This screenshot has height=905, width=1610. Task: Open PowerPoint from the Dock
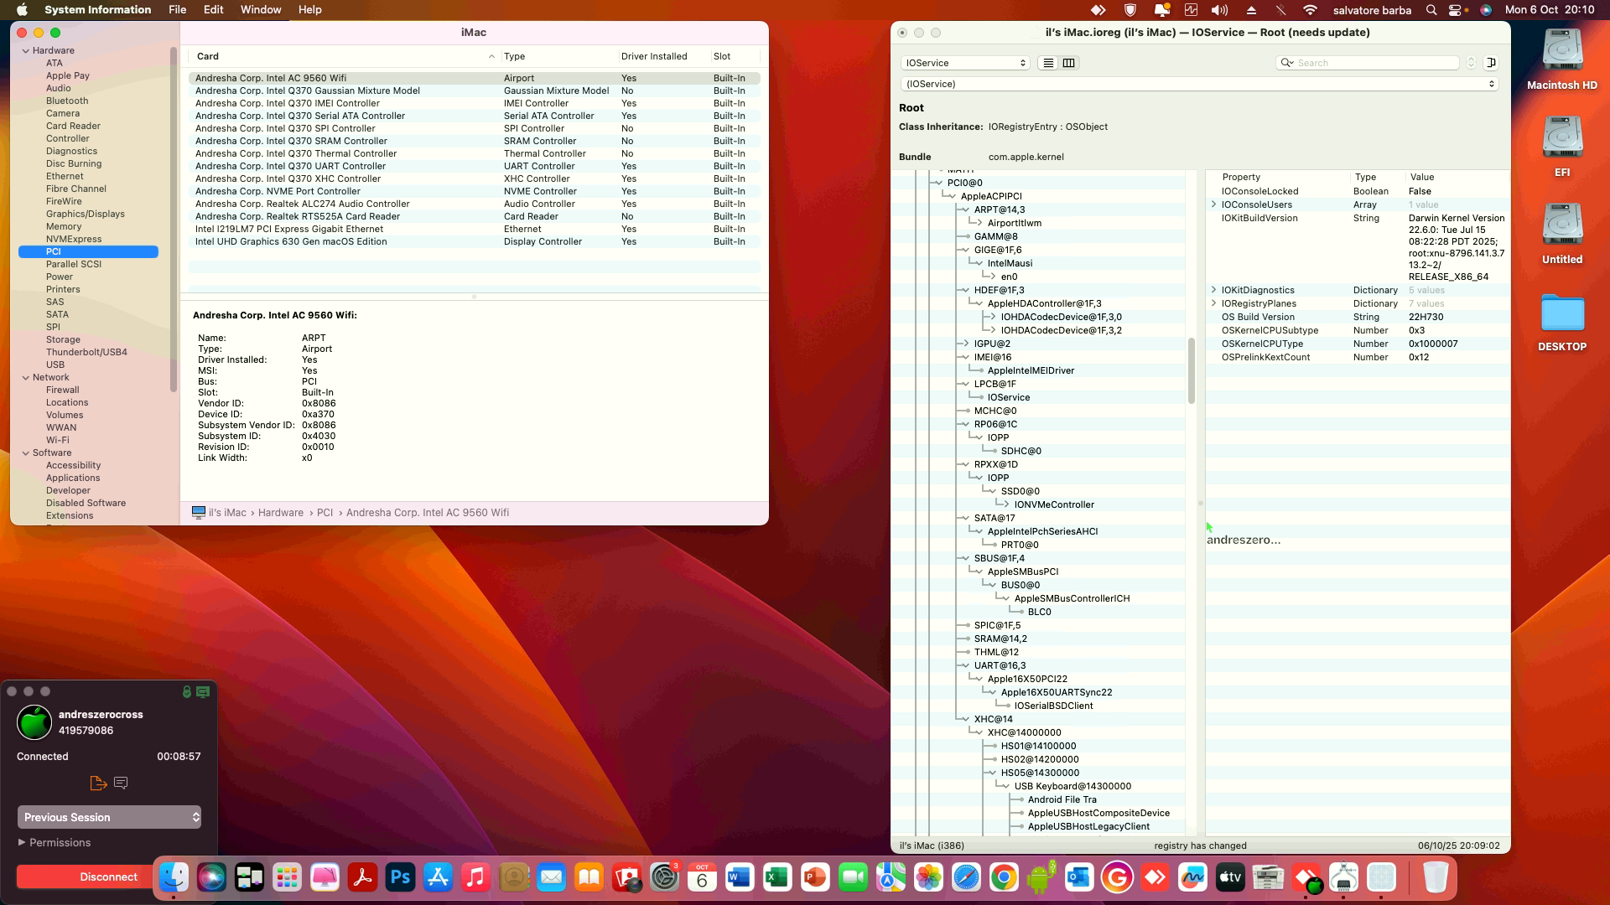[815, 877]
